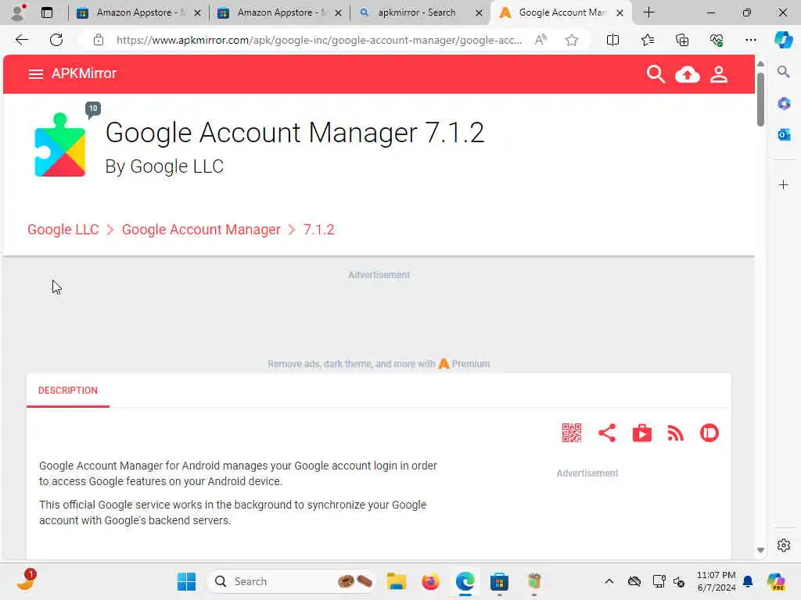Show hidden system tray icons

coord(609,581)
